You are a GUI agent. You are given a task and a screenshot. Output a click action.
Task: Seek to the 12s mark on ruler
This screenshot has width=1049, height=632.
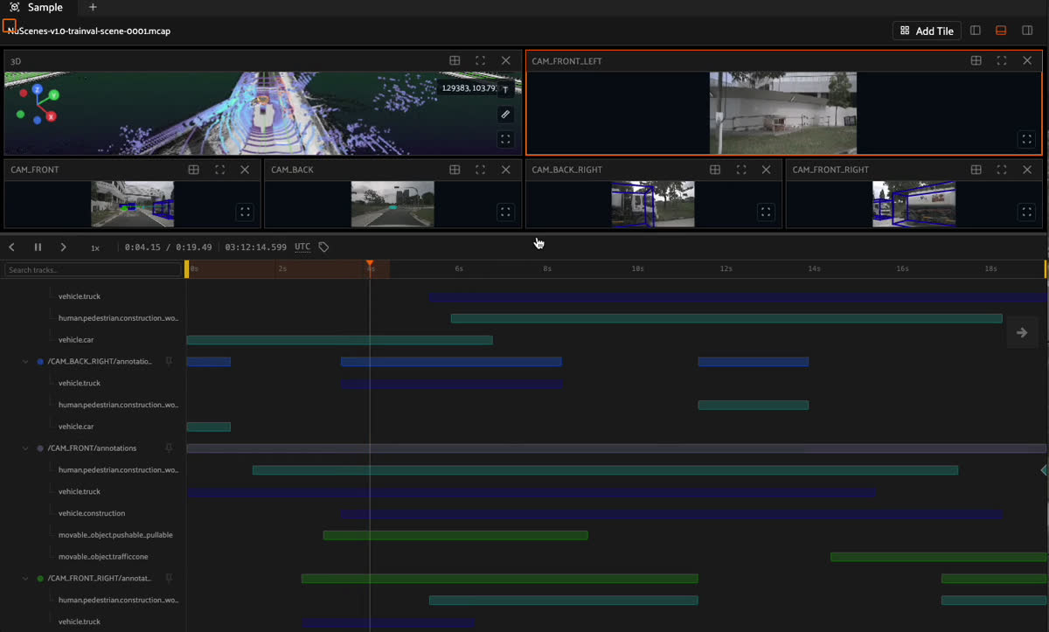tap(726, 268)
